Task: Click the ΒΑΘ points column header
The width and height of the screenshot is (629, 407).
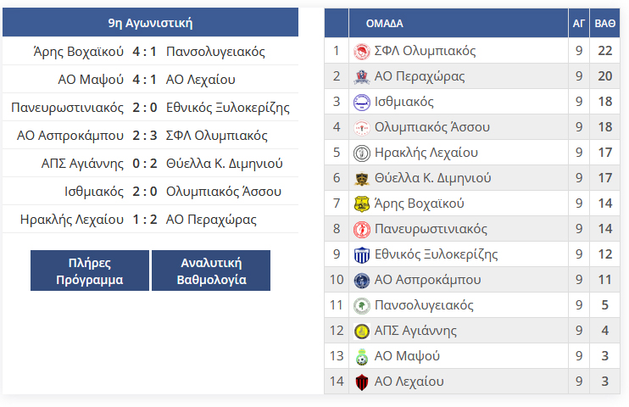Action: pos(605,23)
